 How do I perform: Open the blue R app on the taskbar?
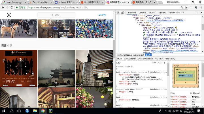coord(27,111)
